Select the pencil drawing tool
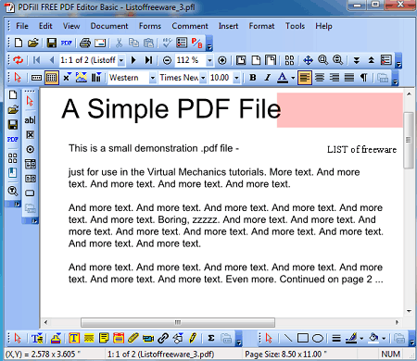 pos(193,338)
